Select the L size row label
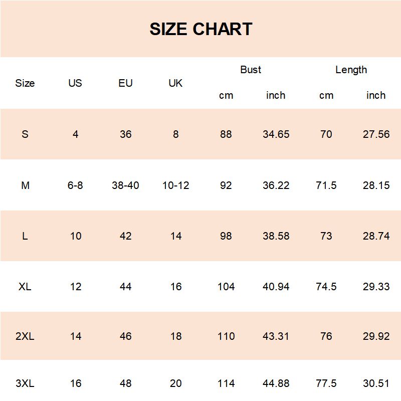This screenshot has width=401, height=401. tap(25, 236)
